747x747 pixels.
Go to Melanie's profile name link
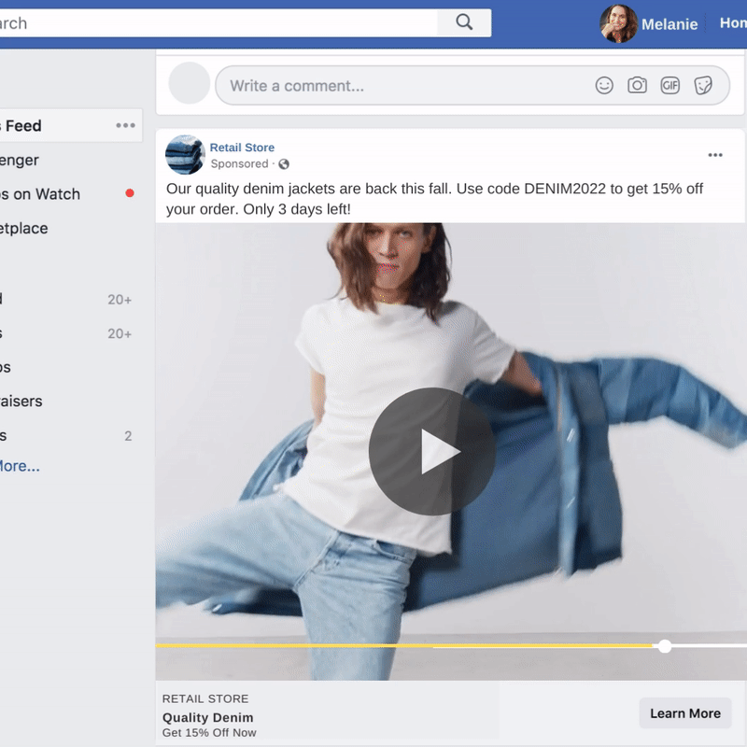pos(669,24)
